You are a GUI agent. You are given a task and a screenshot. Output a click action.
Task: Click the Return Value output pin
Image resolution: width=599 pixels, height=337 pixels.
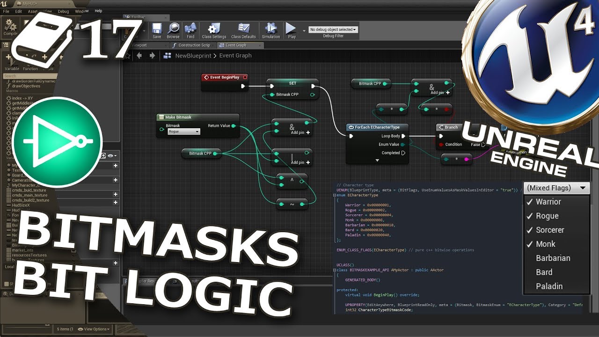pos(234,126)
